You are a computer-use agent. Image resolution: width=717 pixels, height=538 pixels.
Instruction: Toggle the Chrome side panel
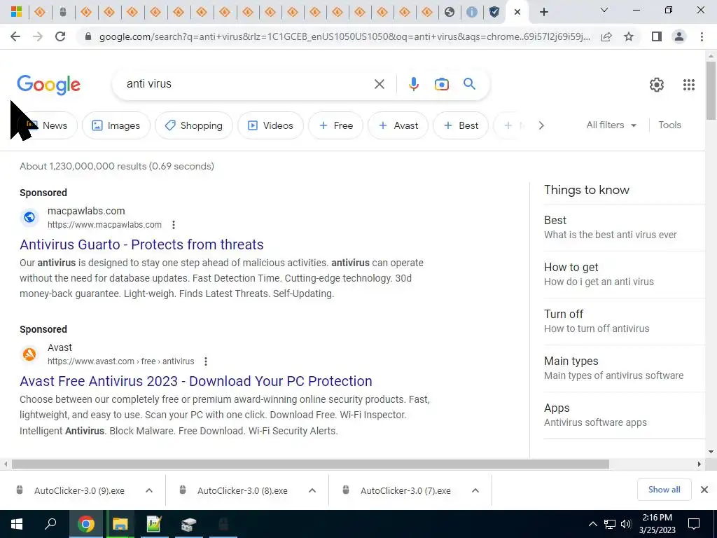(x=657, y=36)
